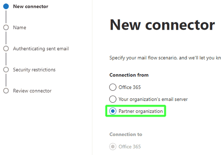Open the New connector step label in sidebar

31,7
